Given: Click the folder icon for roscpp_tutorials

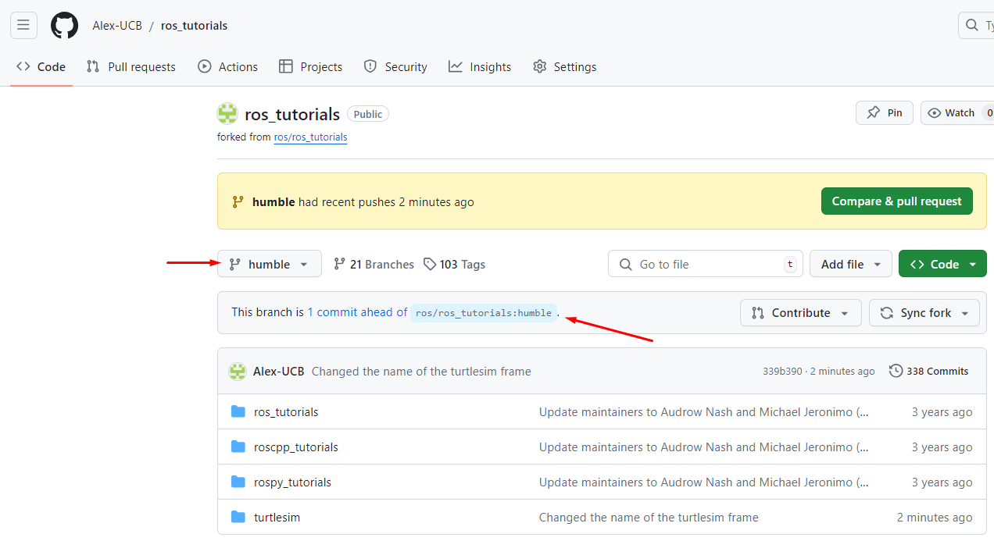Looking at the screenshot, I should (x=238, y=447).
